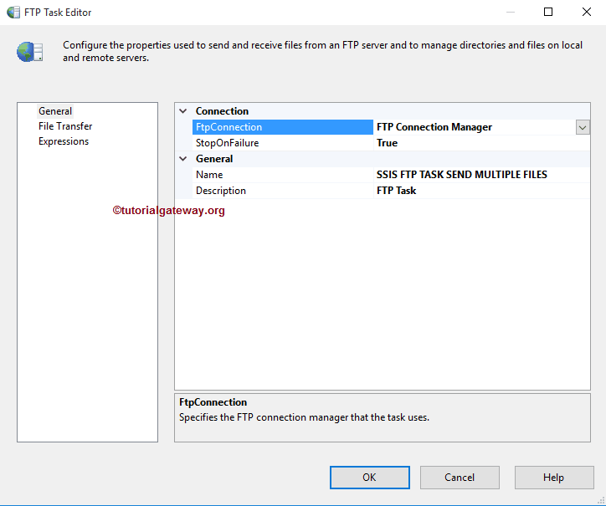Click the FTP Connection Manager value
Screen dimensions: 606x506
pyautogui.click(x=434, y=127)
